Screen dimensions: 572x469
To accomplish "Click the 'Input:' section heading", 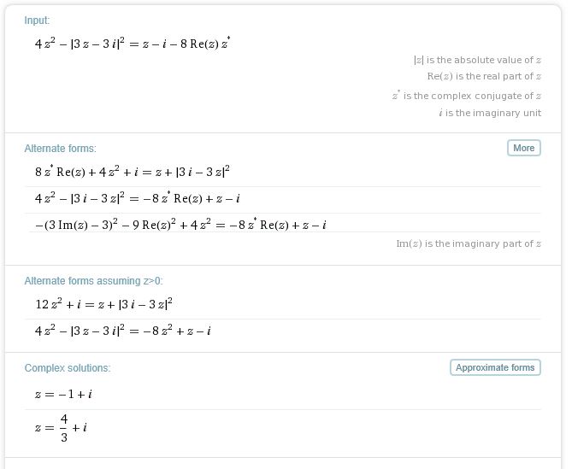I will coord(37,20).
